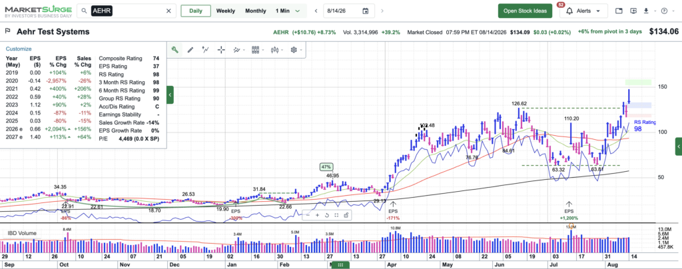Click the RS Rating 98 chart label
682x269 pixels.
(x=645, y=126)
